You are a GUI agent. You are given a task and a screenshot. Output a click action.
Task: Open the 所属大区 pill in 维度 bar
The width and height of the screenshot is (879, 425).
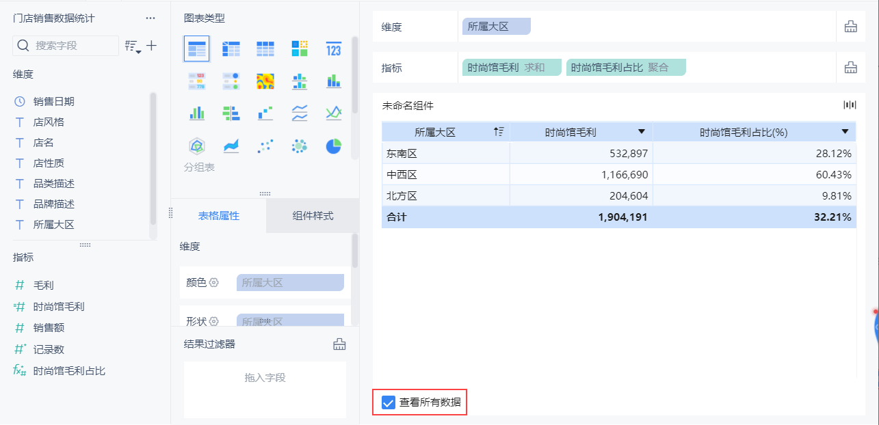tap(497, 27)
